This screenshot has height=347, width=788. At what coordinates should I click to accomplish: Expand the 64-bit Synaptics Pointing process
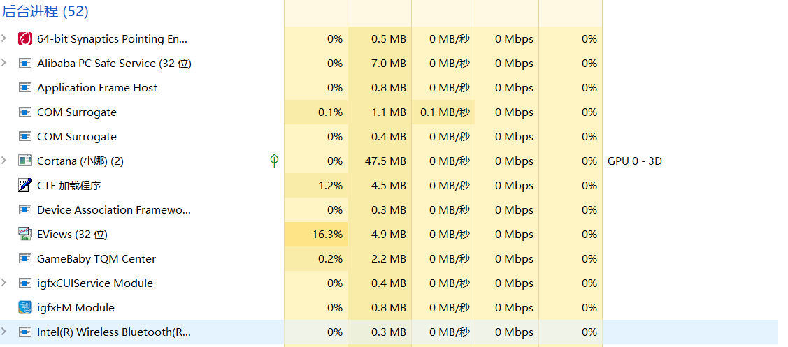(x=4, y=38)
